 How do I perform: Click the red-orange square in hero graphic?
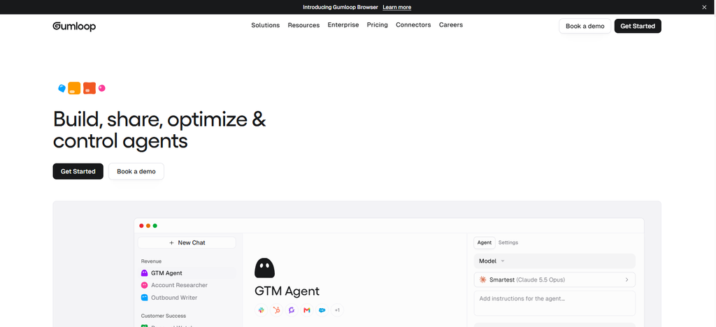coord(89,88)
